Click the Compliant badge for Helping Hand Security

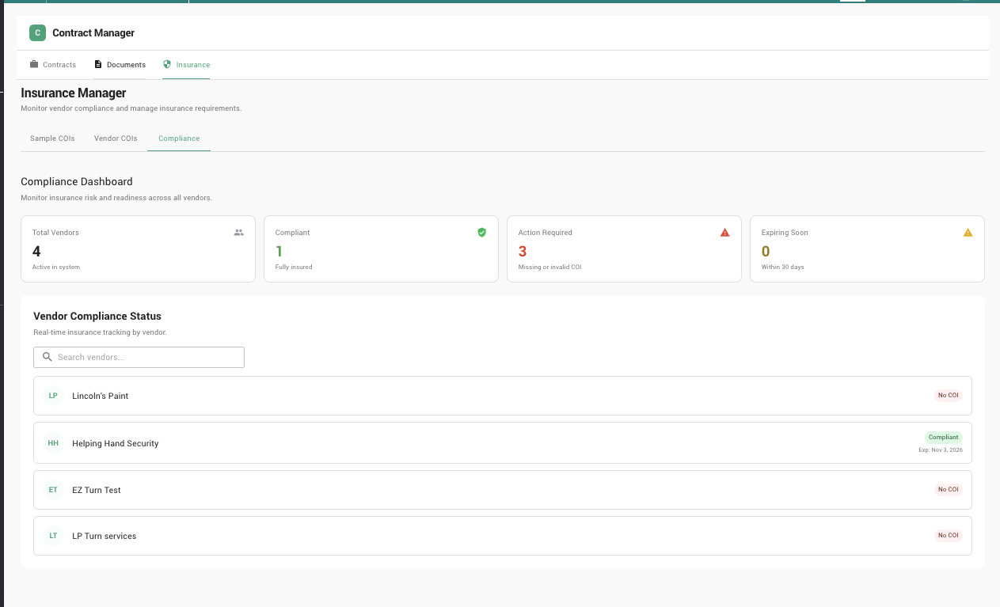click(x=943, y=437)
